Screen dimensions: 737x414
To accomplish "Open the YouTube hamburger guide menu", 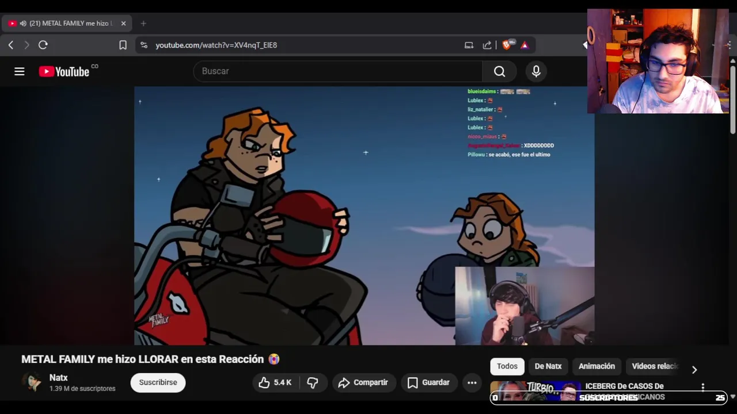I will tap(20, 71).
